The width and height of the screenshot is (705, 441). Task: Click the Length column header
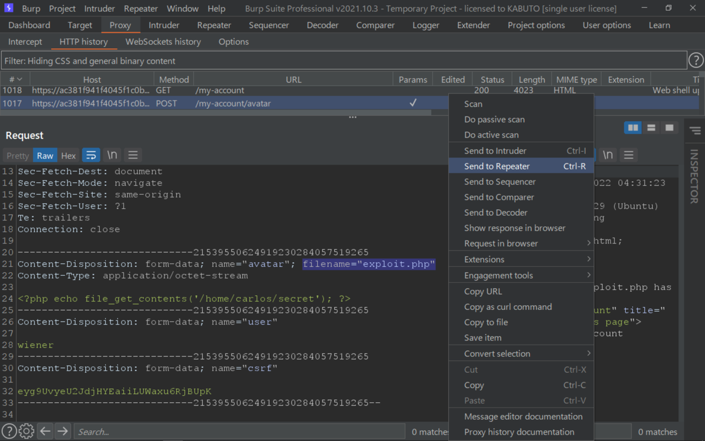(532, 79)
